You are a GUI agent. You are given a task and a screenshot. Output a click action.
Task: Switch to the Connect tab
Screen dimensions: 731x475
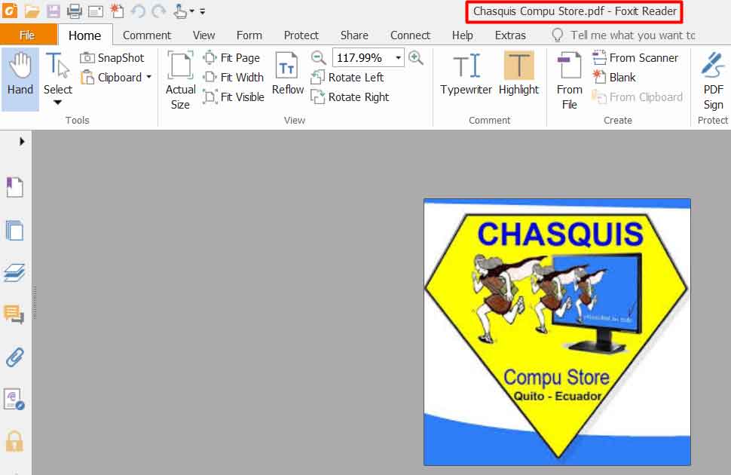(x=410, y=35)
